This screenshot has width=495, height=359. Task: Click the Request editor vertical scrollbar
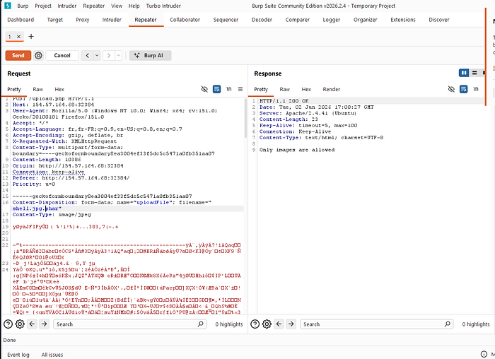pyautogui.click(x=245, y=119)
